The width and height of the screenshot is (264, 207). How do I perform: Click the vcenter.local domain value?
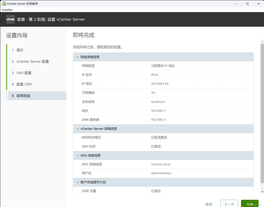pos(161,164)
